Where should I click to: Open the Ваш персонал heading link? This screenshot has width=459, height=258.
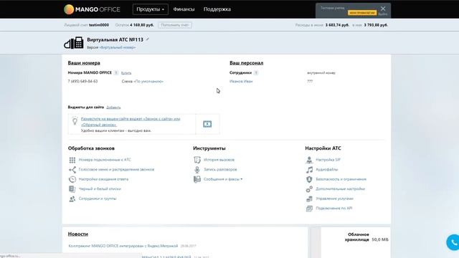(x=246, y=63)
